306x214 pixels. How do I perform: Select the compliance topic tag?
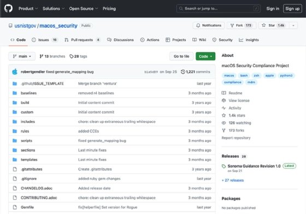233,82
